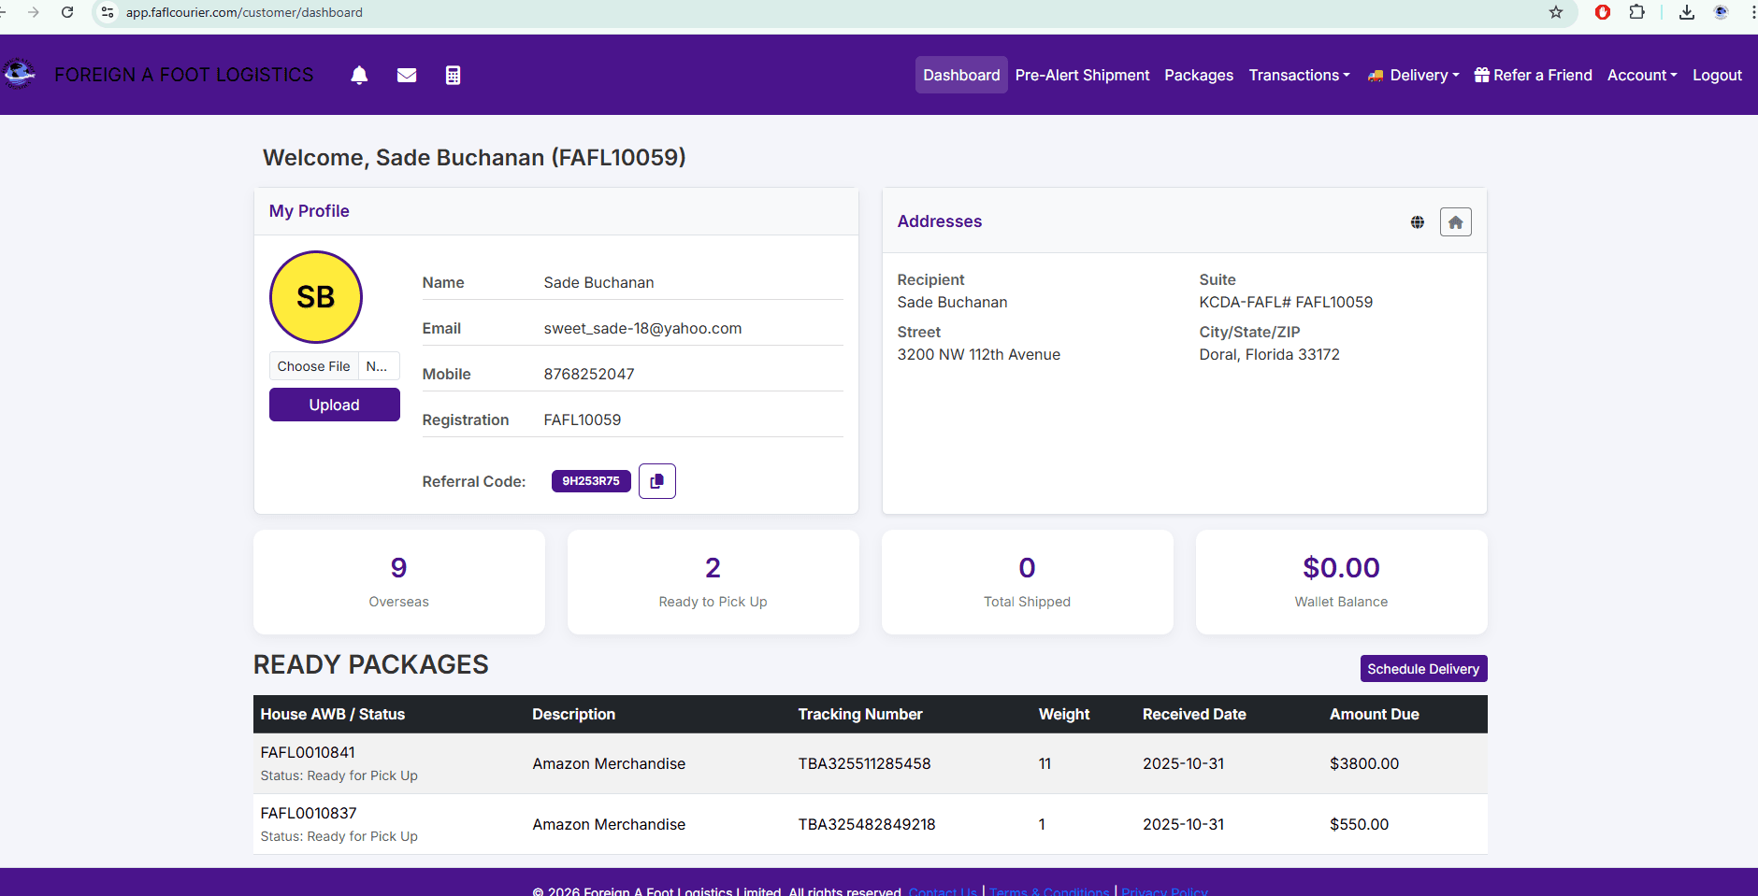This screenshot has width=1758, height=896.
Task: Expand the Account dropdown
Action: pyautogui.click(x=1640, y=75)
